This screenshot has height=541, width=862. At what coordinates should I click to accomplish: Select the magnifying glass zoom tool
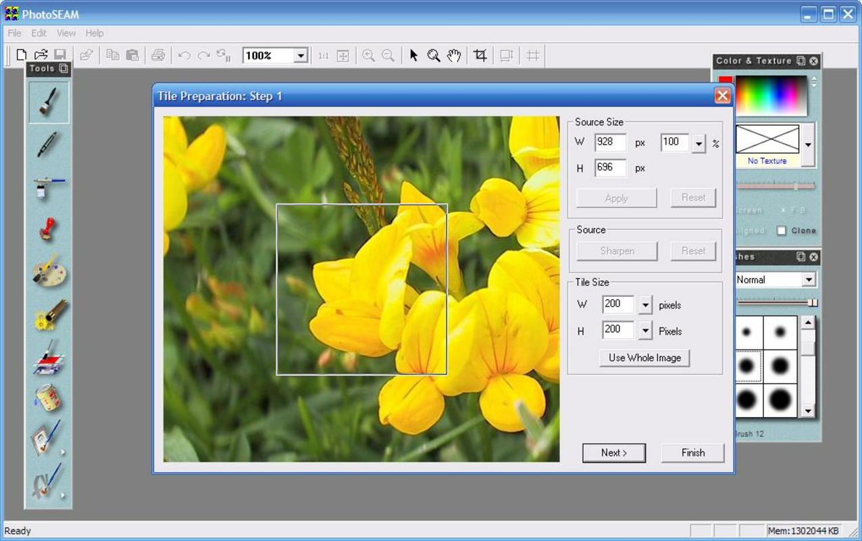coord(434,55)
